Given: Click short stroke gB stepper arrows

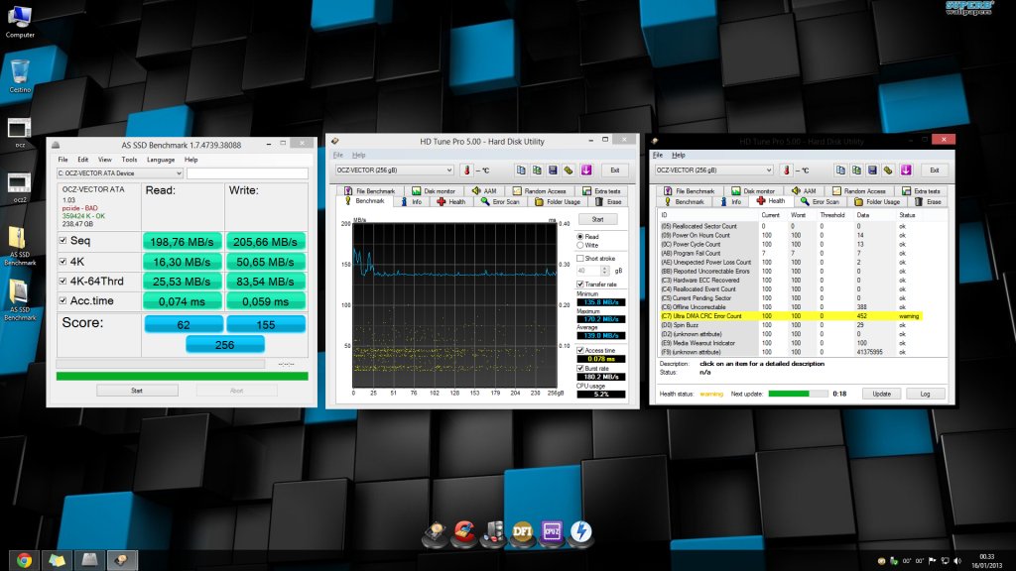Looking at the screenshot, I should (x=604, y=271).
